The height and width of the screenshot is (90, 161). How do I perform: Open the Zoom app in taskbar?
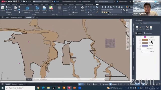79,88
